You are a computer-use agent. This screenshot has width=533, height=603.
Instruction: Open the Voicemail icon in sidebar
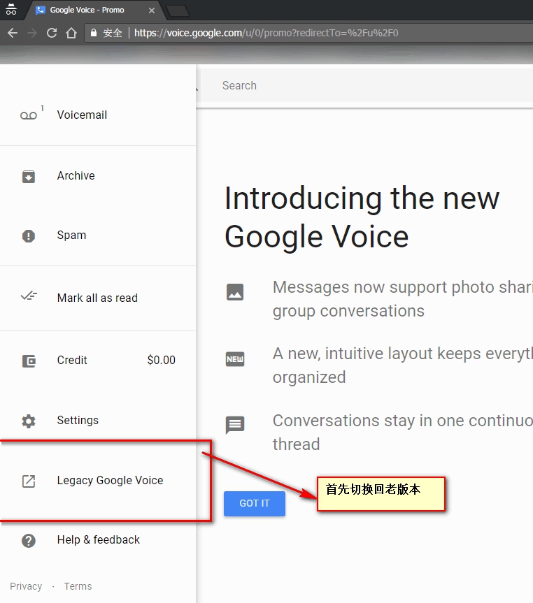pyautogui.click(x=29, y=115)
